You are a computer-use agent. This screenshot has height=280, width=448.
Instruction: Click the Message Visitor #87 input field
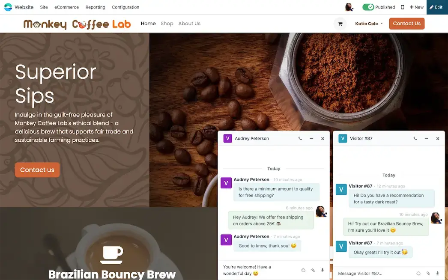pos(375,274)
